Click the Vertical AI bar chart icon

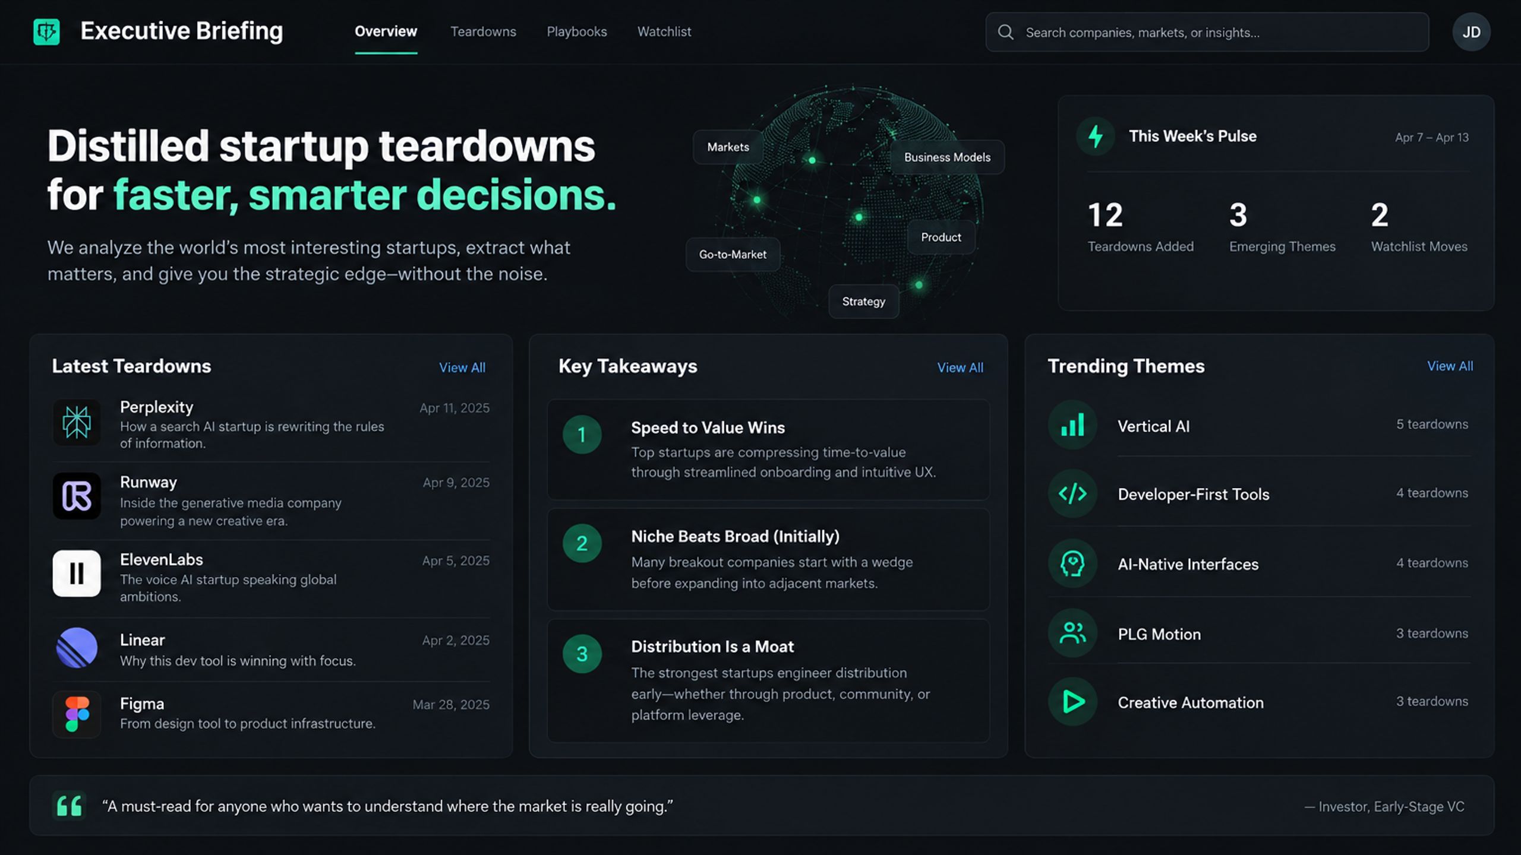[x=1072, y=425]
